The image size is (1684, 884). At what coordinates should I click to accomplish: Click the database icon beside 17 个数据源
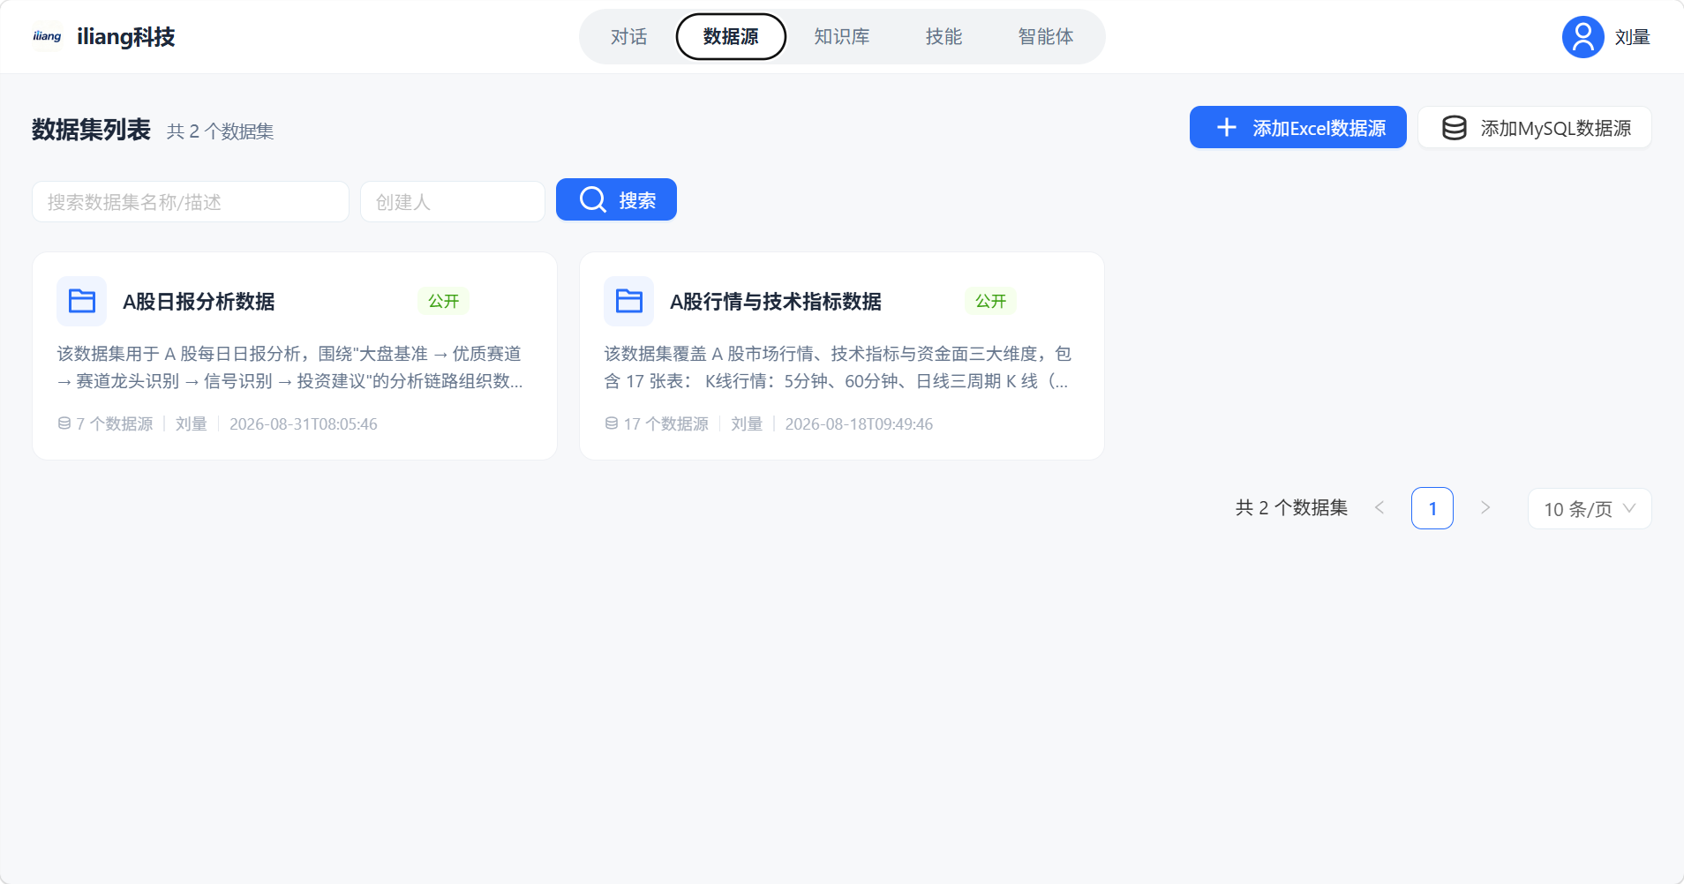point(612,423)
